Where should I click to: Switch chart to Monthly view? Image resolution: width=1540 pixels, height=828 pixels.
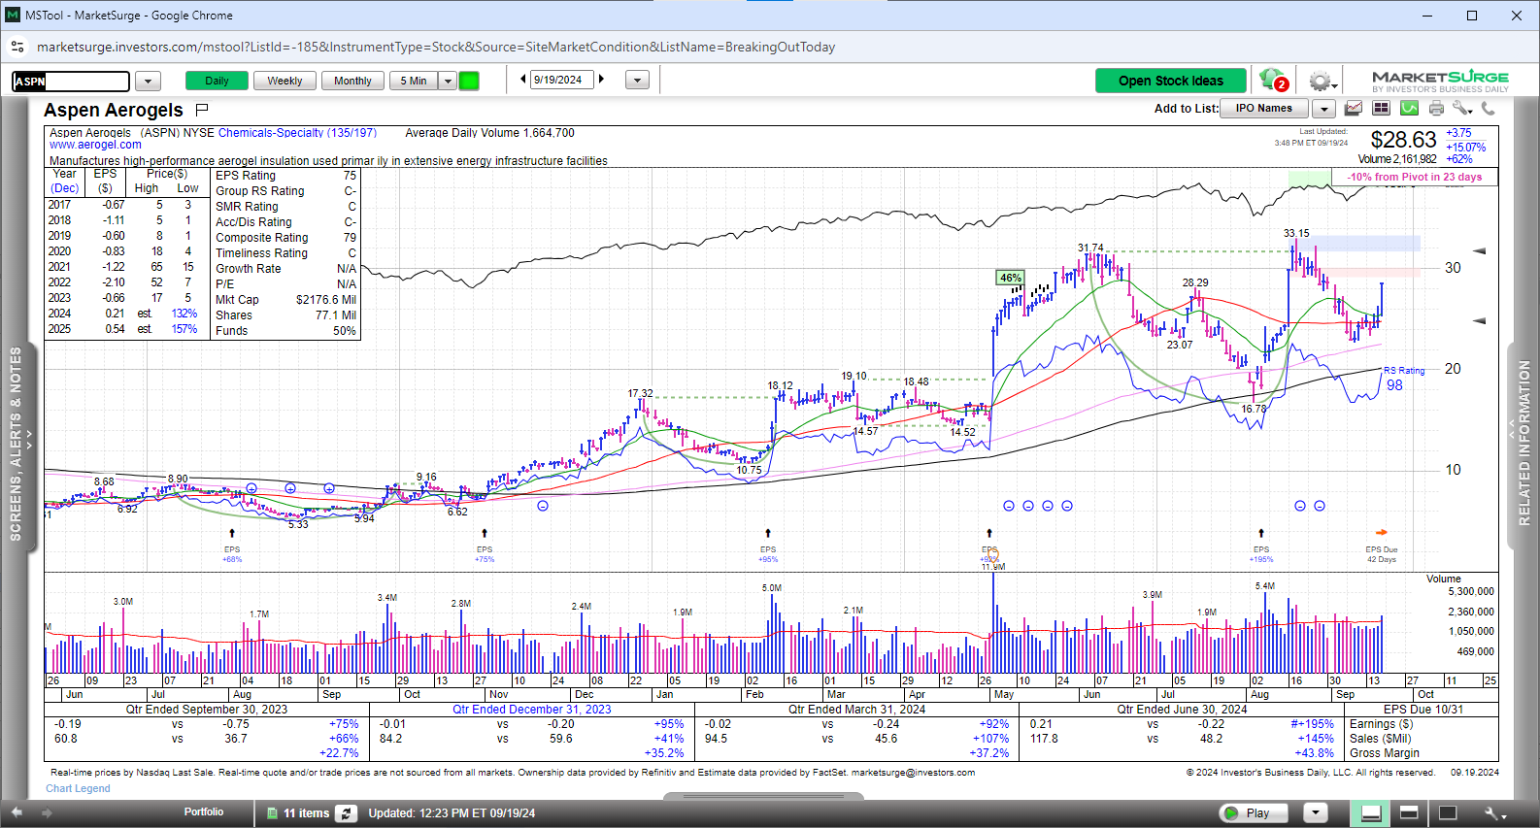pyautogui.click(x=352, y=81)
